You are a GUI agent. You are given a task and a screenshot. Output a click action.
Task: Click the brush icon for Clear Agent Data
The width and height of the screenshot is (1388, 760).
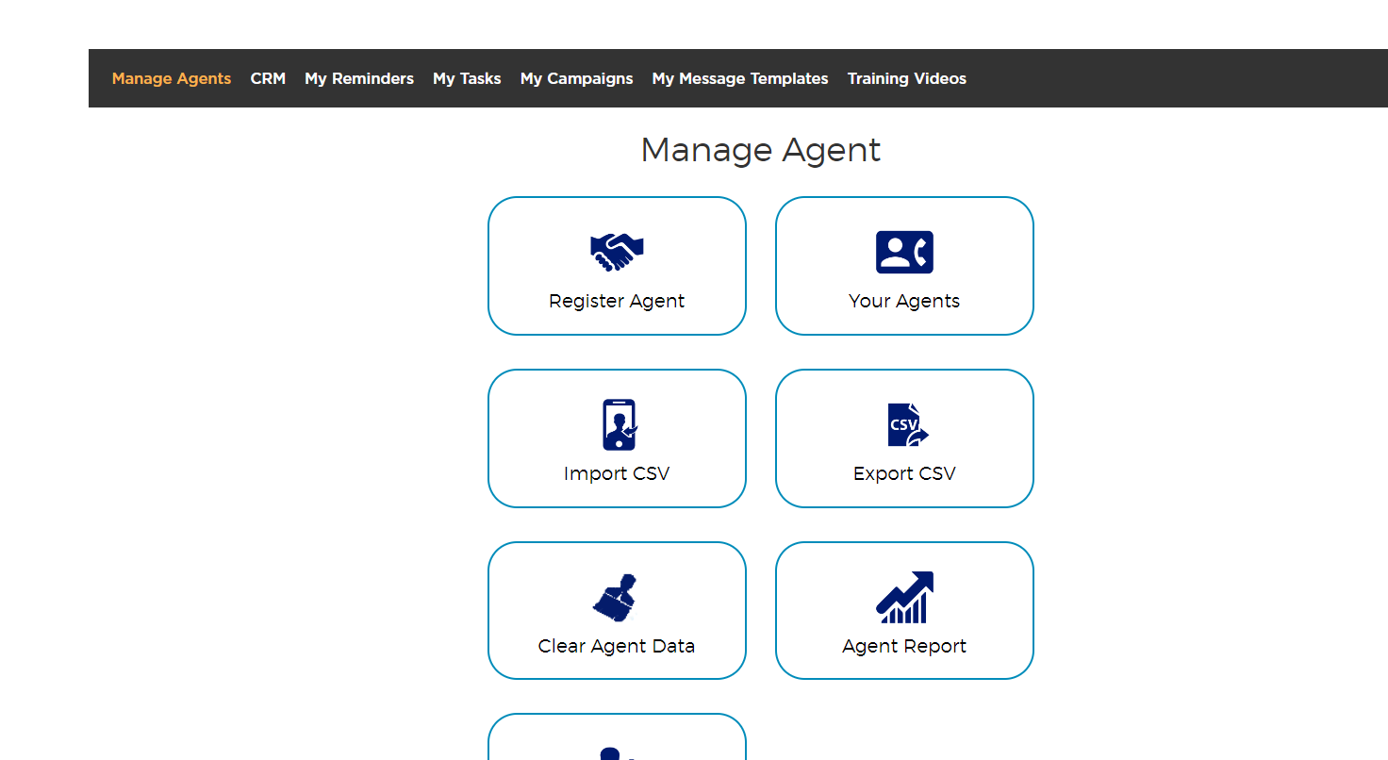pyautogui.click(x=614, y=598)
